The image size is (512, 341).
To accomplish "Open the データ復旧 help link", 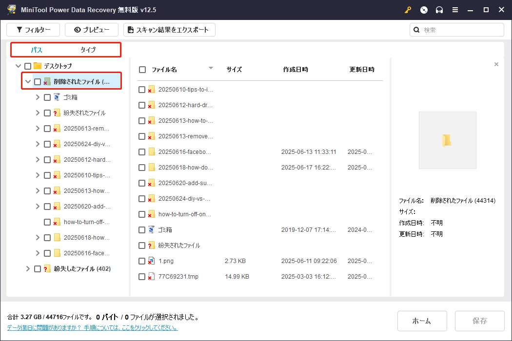I will click(93, 328).
